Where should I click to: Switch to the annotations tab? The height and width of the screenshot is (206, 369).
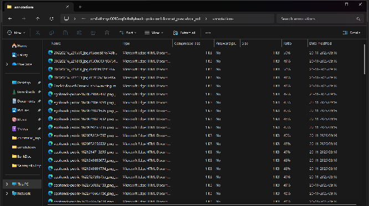39,7
